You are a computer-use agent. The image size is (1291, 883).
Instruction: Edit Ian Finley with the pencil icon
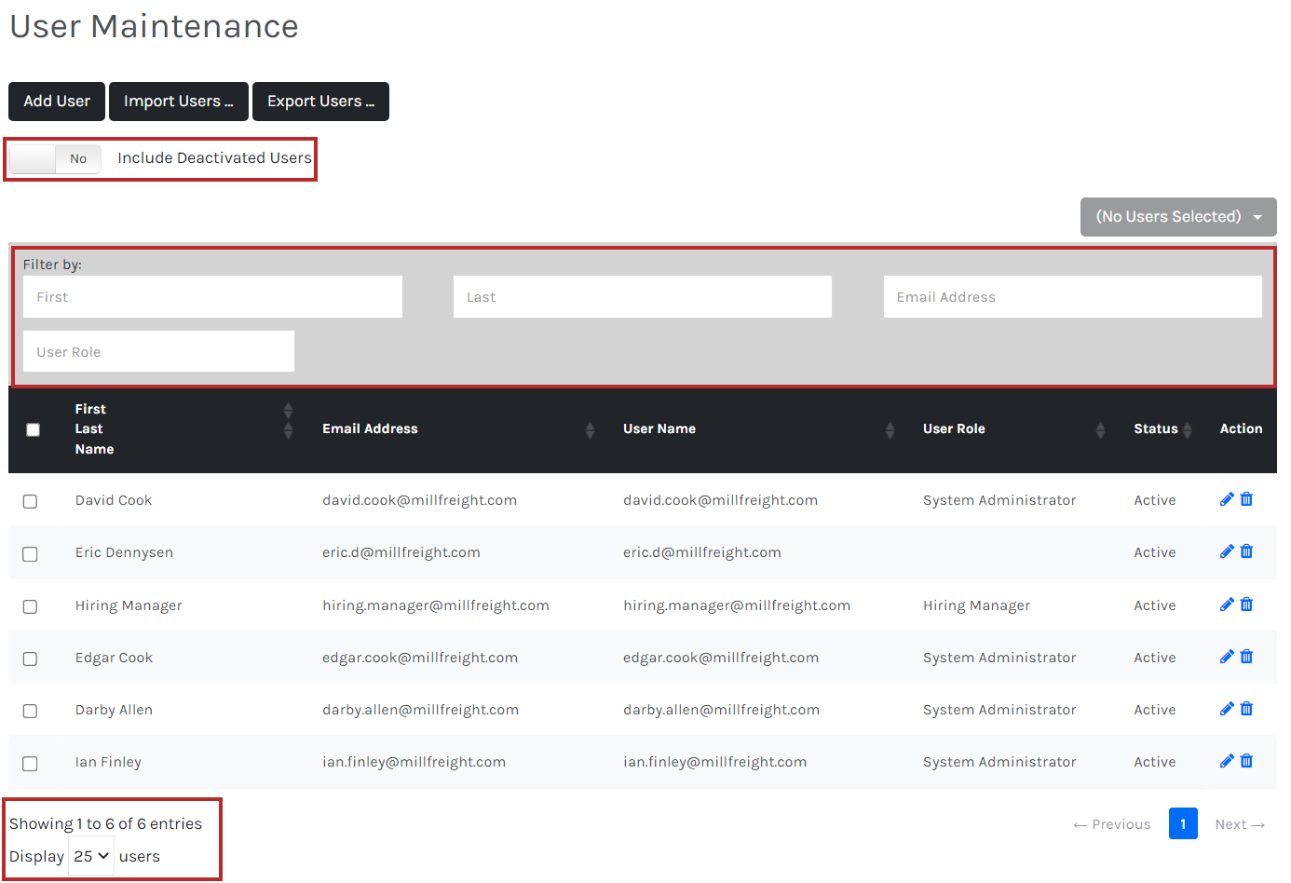[1227, 761]
